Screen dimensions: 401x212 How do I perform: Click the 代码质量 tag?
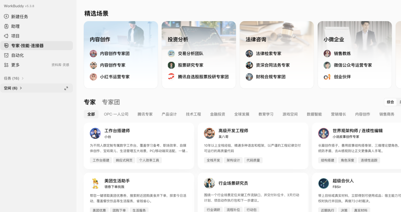[x=253, y=160]
